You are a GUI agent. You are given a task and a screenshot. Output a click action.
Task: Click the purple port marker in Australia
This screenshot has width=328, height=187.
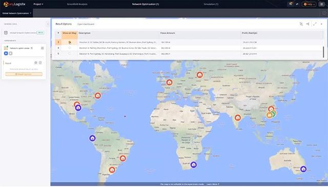(x=303, y=169)
